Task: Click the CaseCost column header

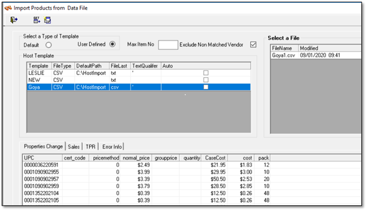Action: (x=214, y=158)
